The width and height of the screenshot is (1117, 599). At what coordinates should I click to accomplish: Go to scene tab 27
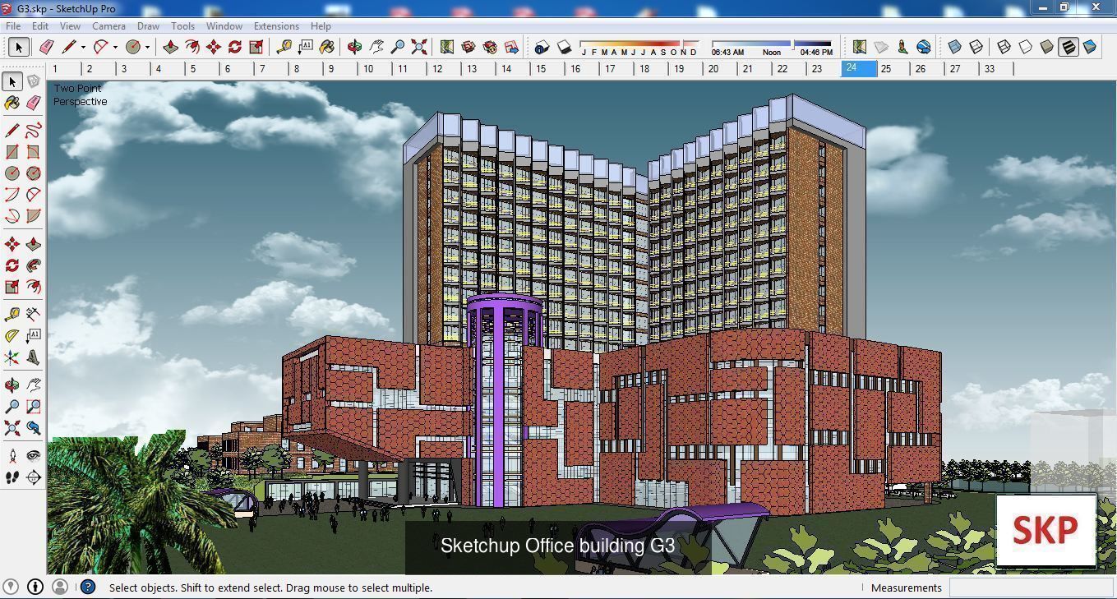(962, 69)
